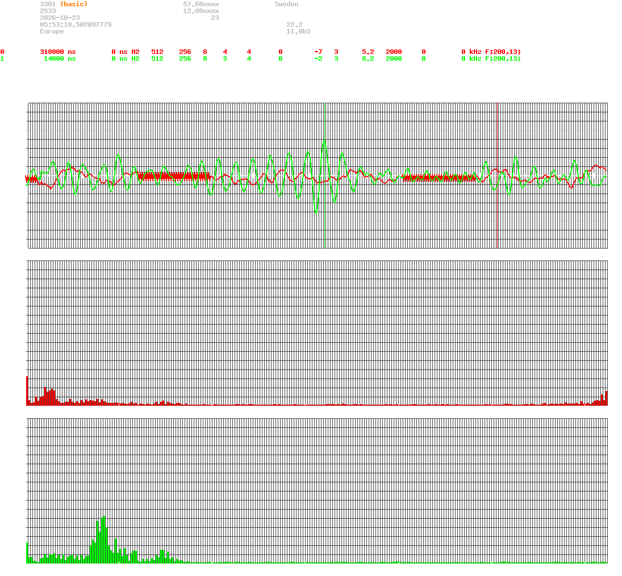Viewport: 622px width, 576px height.
Task: Click green row's 0 kHz F;200,13; text
Action: pos(491,58)
